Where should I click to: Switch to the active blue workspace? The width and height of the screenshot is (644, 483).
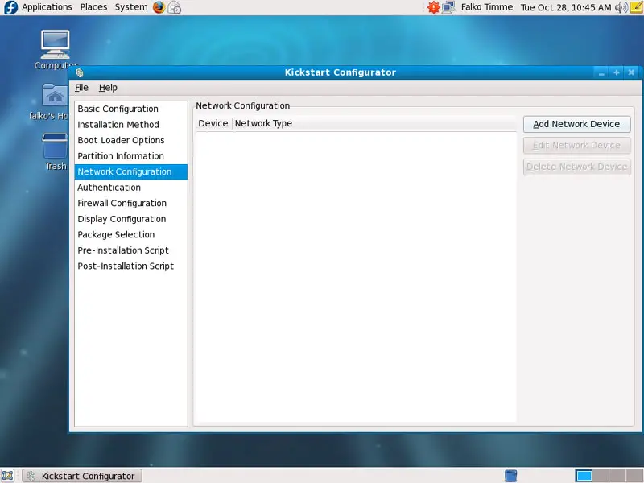tap(584, 476)
